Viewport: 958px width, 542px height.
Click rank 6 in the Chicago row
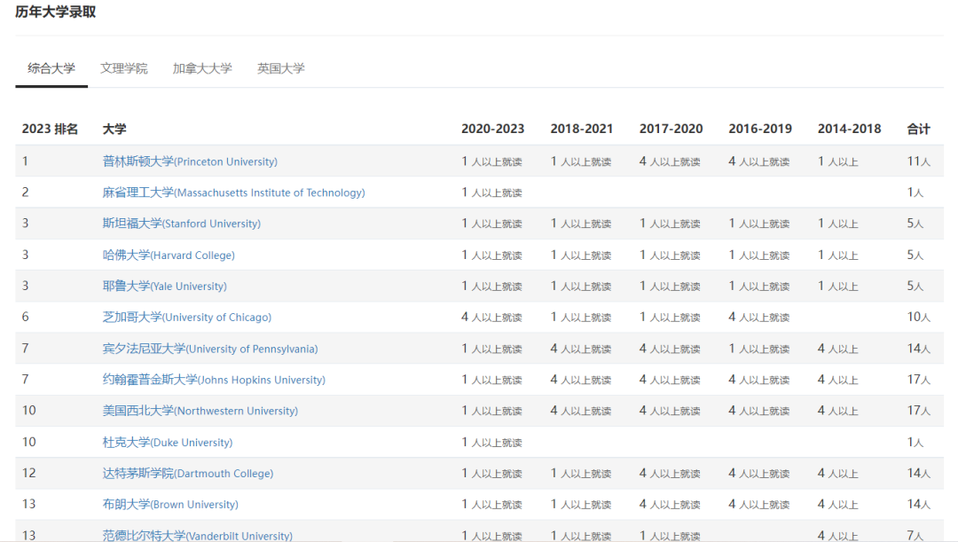[x=26, y=318]
